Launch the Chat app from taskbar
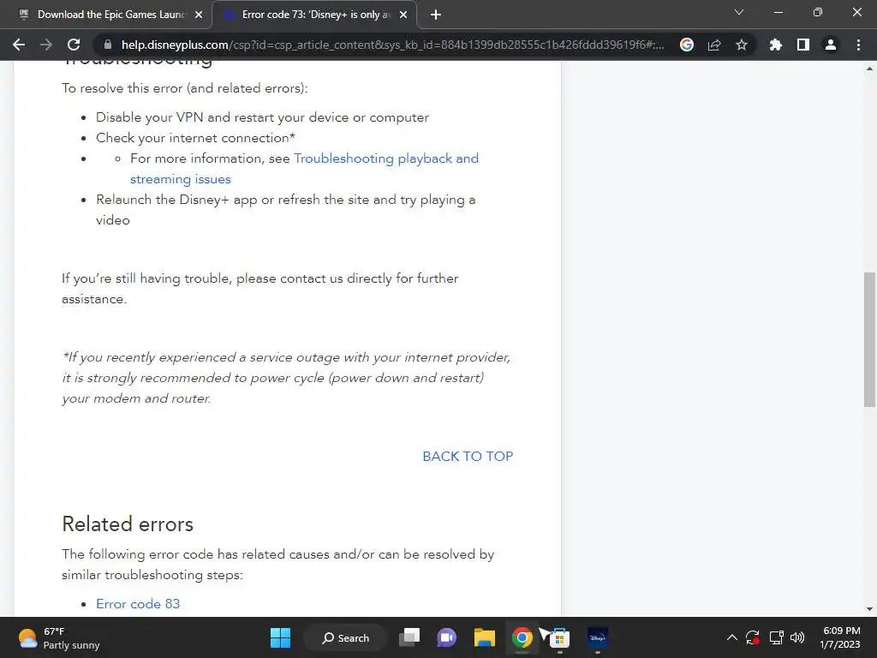Screen dimensions: 877x658 pyautogui.click(x=446, y=637)
